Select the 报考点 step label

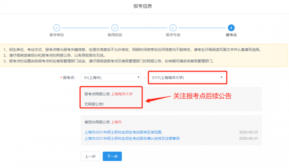231,35
